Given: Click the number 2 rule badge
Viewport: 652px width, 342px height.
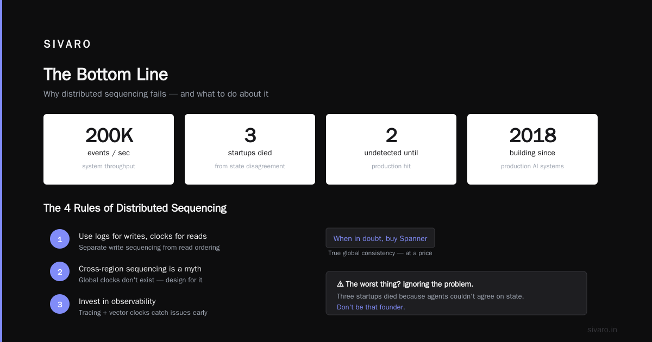Looking at the screenshot, I should coord(60,271).
